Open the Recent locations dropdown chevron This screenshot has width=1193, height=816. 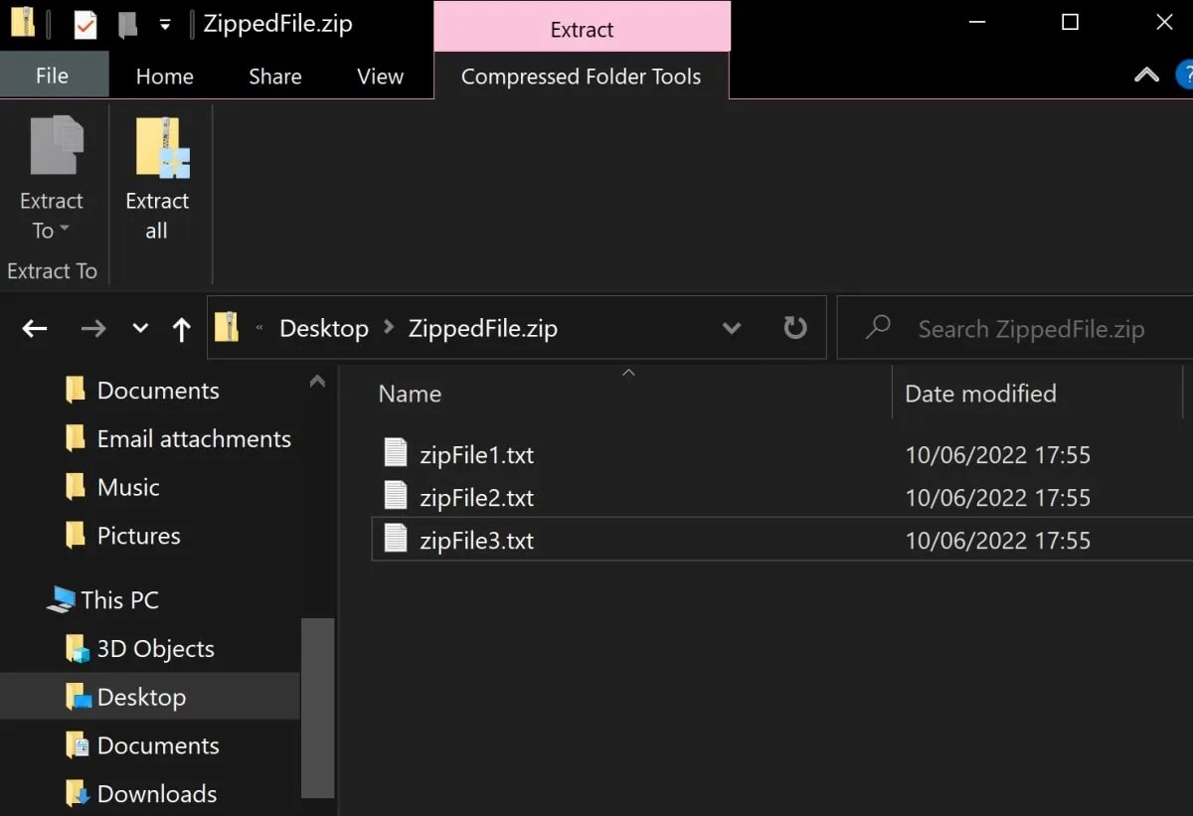point(140,329)
